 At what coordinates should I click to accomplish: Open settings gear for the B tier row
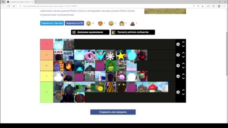pyautogui.click(x=178, y=65)
